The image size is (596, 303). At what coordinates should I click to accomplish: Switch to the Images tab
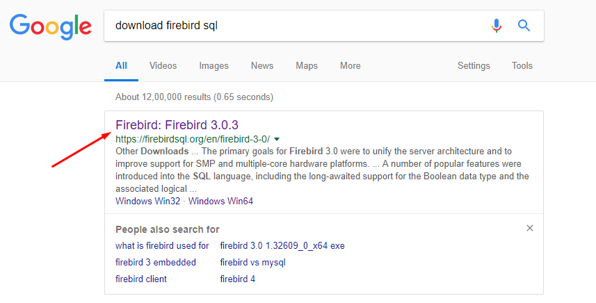[214, 66]
